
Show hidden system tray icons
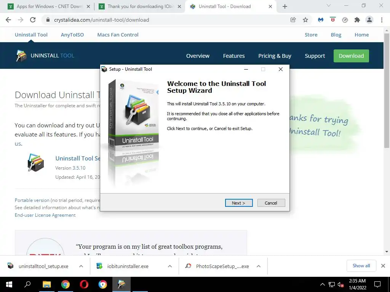[x=322, y=284]
